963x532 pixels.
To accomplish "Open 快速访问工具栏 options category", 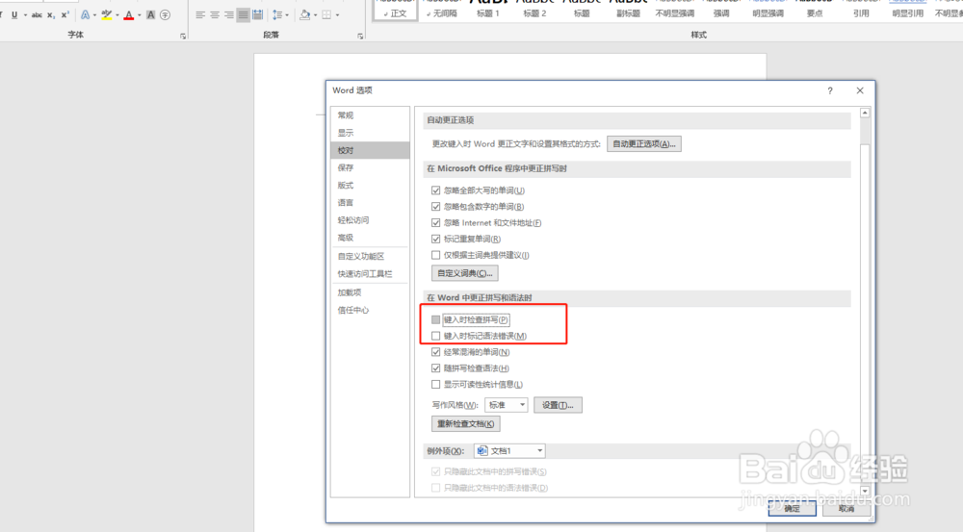I will [370, 273].
